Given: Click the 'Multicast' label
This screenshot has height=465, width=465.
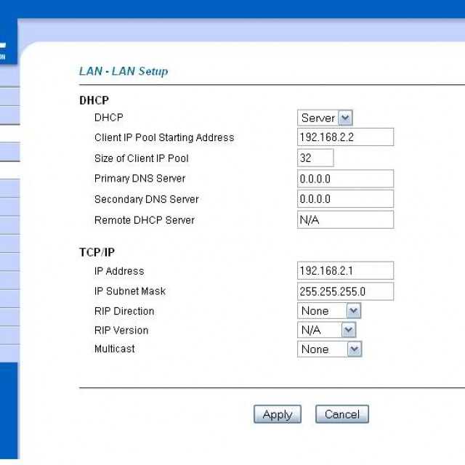Looking at the screenshot, I should click(115, 349).
